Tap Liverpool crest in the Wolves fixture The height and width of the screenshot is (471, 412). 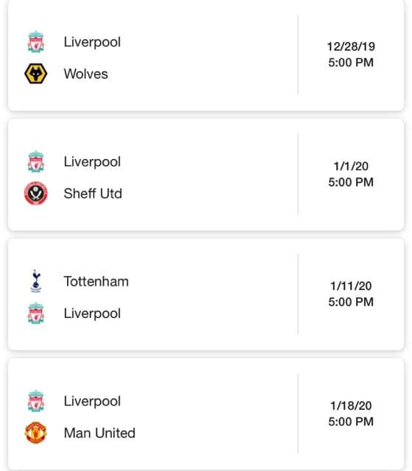pyautogui.click(x=36, y=42)
